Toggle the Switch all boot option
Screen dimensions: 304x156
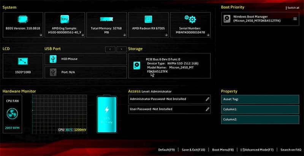292,8
